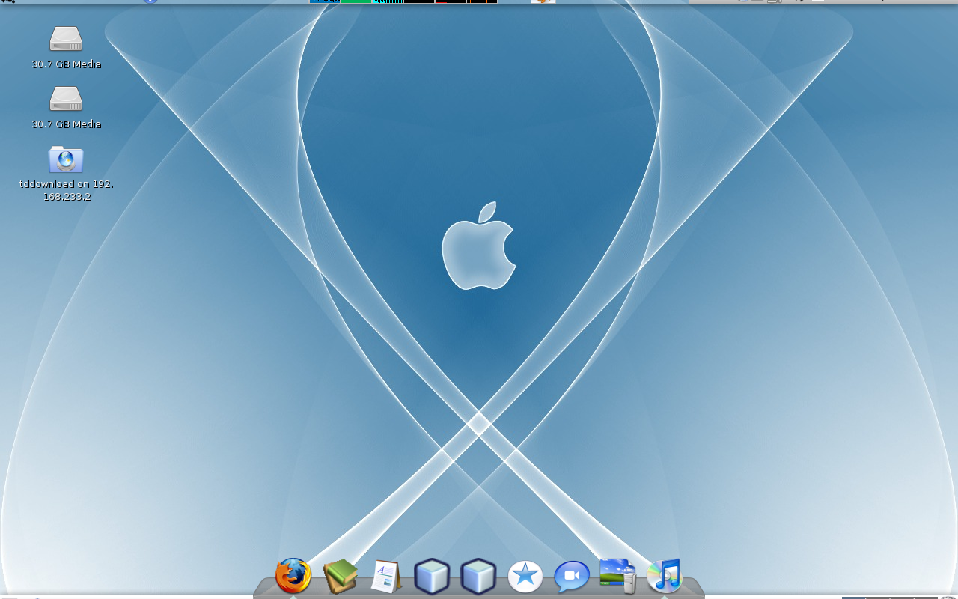Select the second 30.7 GB Media drive
The width and height of the screenshot is (958, 599).
point(66,107)
